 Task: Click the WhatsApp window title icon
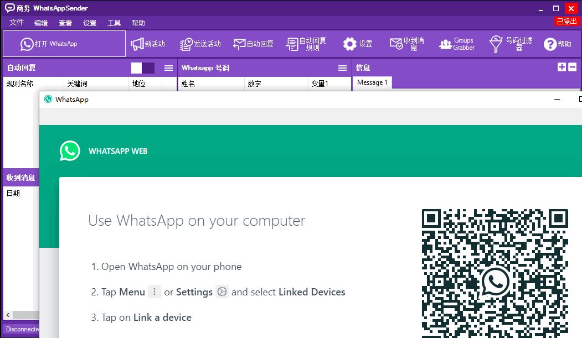point(48,99)
